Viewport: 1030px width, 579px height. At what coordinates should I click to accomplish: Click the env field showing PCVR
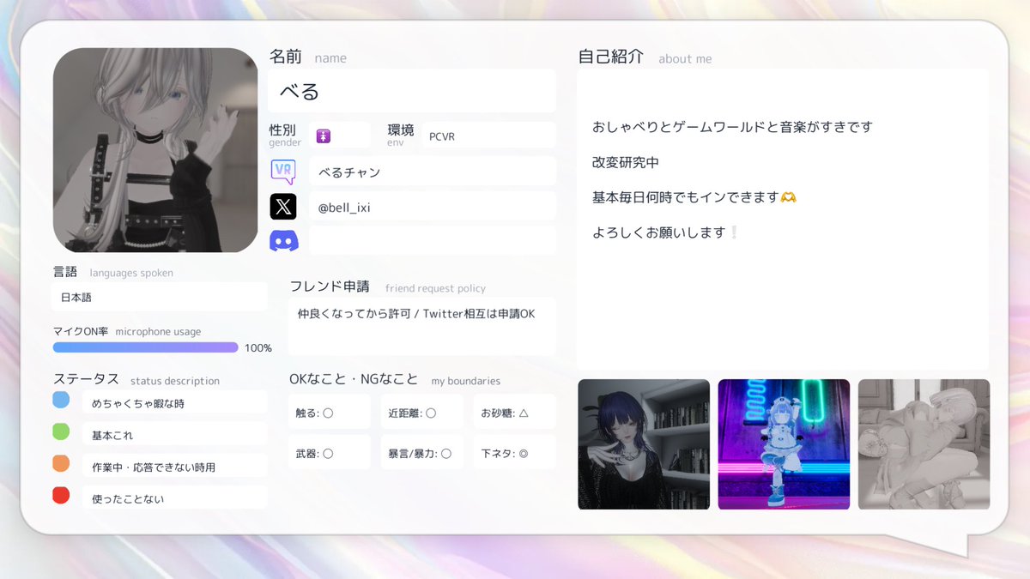(x=488, y=136)
